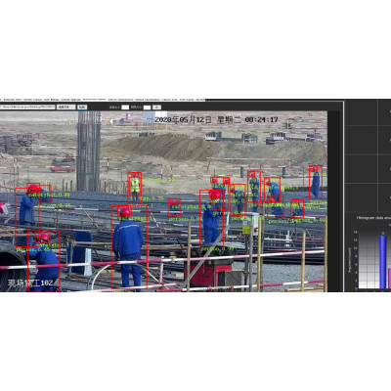Click the confirm button after threshold boxes
Image resolution: width=391 pixels, height=391 pixels.
point(156,107)
